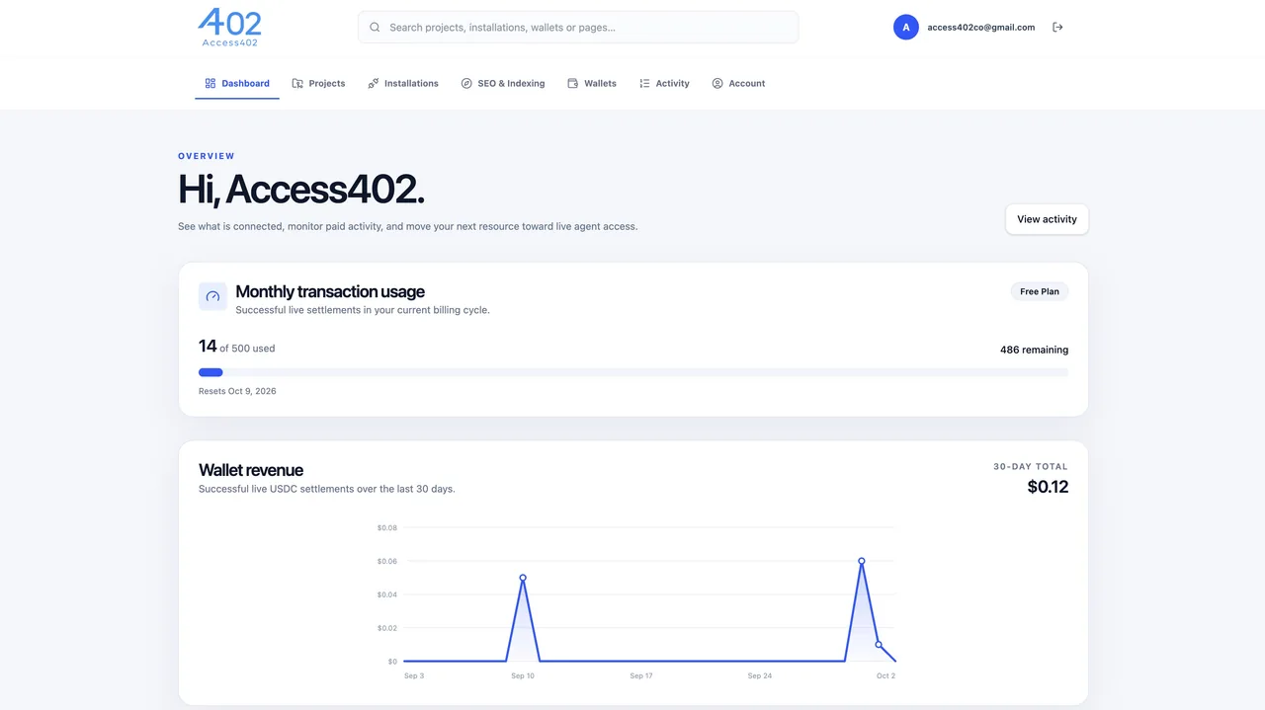Click the search magnifier icon
This screenshot has width=1265, height=710.
tap(375, 28)
